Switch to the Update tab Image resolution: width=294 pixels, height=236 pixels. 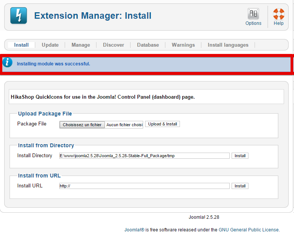click(50, 45)
